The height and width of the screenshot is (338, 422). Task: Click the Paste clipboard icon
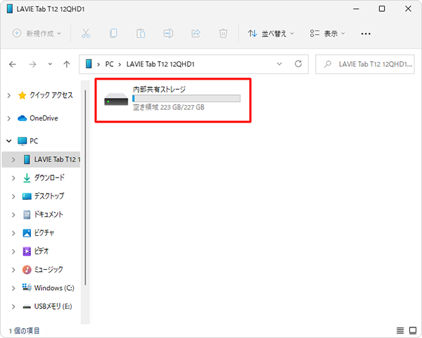point(141,33)
